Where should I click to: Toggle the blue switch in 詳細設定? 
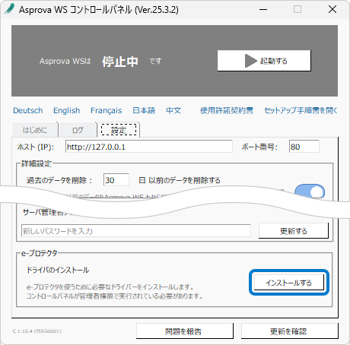(x=310, y=191)
